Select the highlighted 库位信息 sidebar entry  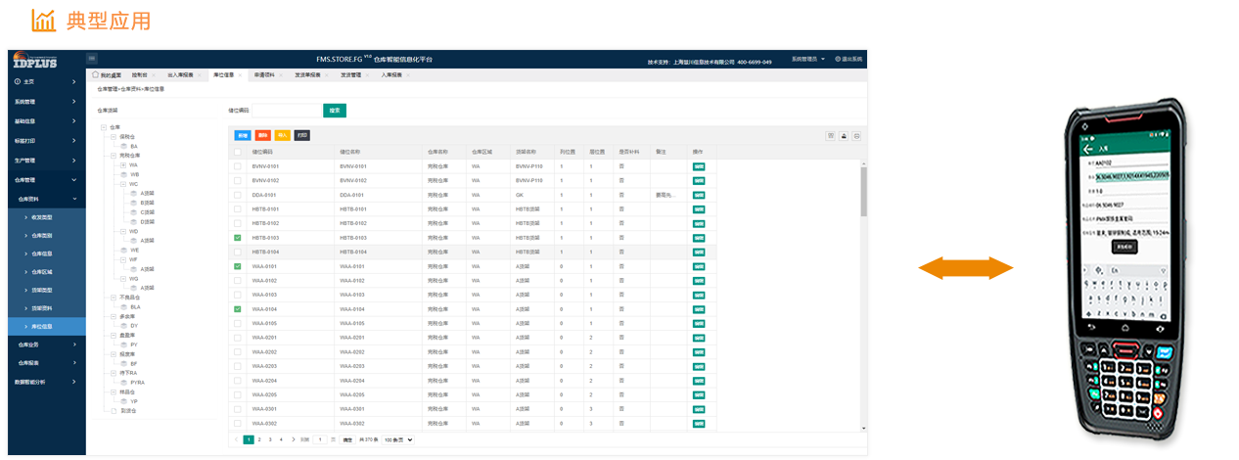point(46,326)
